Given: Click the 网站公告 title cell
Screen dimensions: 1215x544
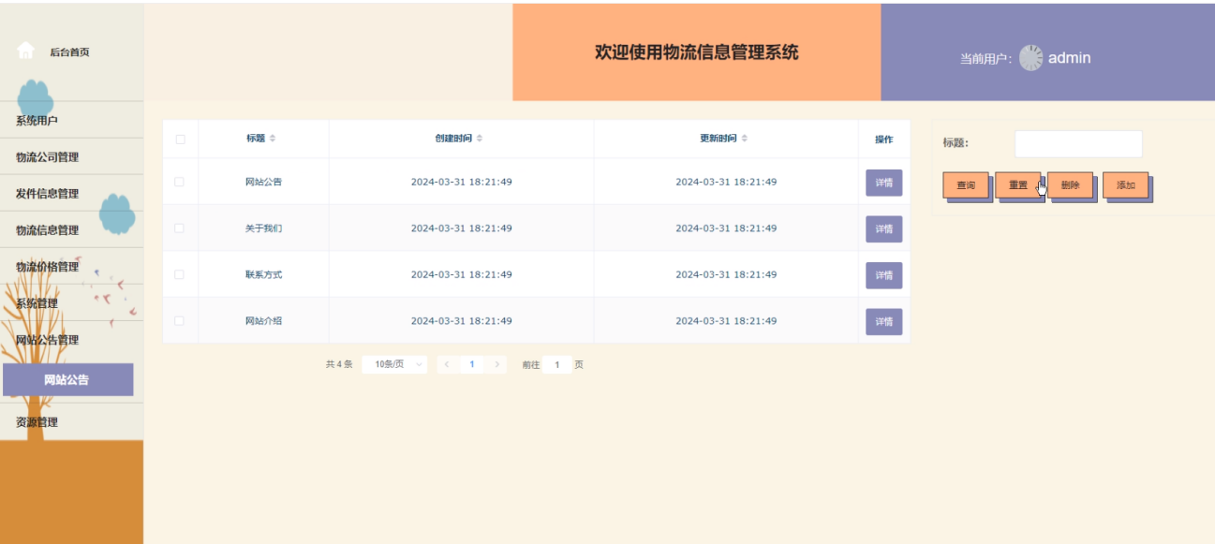Looking at the screenshot, I should click(263, 182).
